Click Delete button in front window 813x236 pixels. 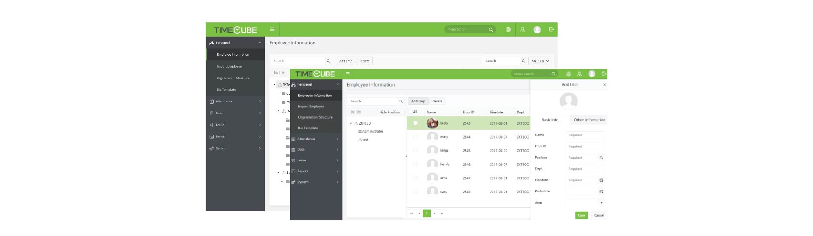(438, 101)
